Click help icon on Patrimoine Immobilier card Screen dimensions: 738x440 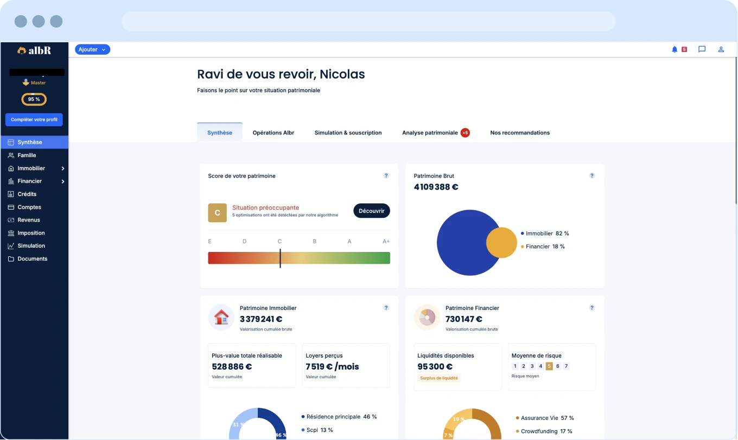coord(386,308)
